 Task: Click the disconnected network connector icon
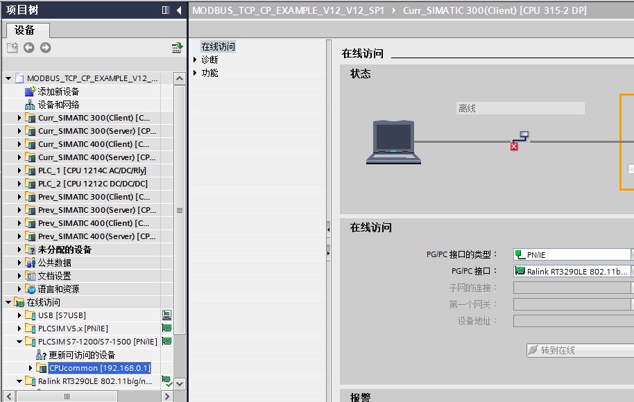(520, 141)
